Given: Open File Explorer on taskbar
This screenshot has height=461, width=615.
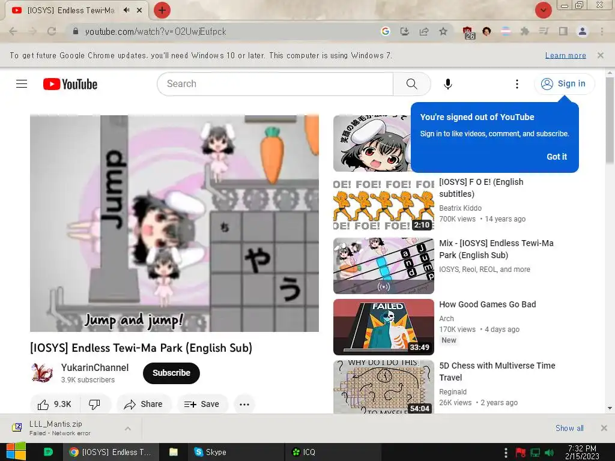Looking at the screenshot, I should tap(174, 452).
